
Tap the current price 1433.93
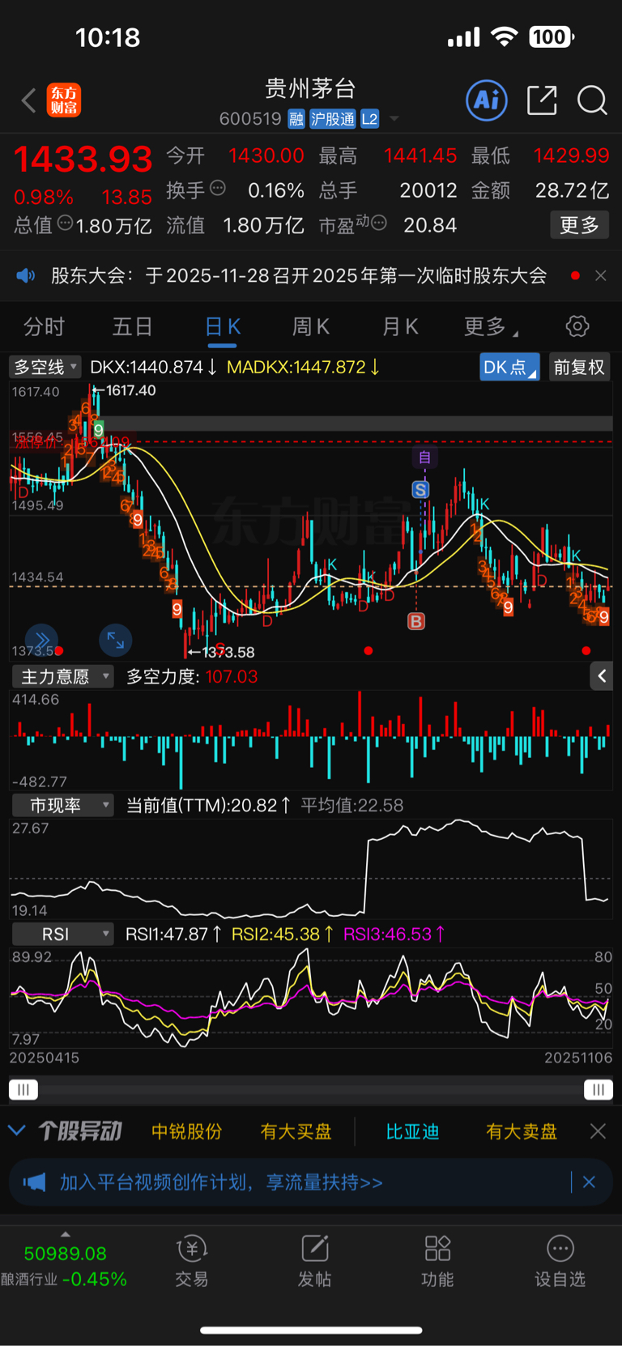pos(83,159)
